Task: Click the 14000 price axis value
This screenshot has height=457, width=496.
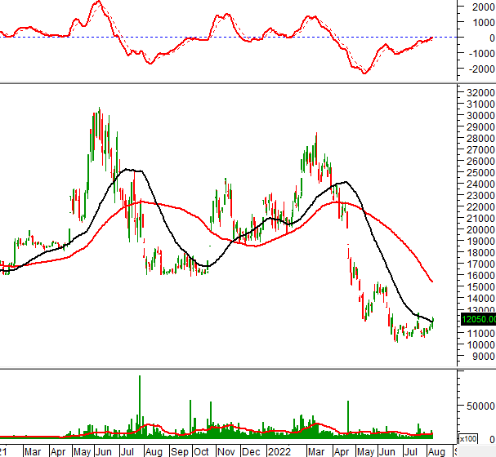Action: pyautogui.click(x=480, y=298)
